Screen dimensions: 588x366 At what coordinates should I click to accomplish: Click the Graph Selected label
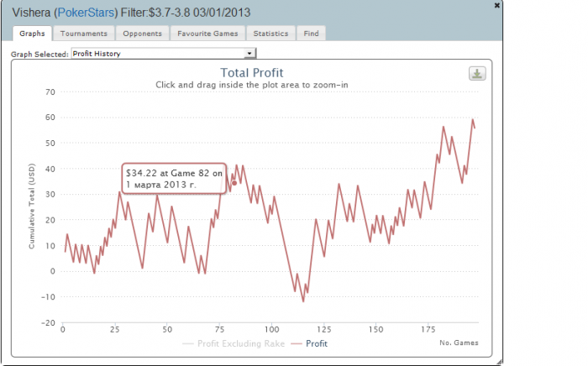coord(39,55)
